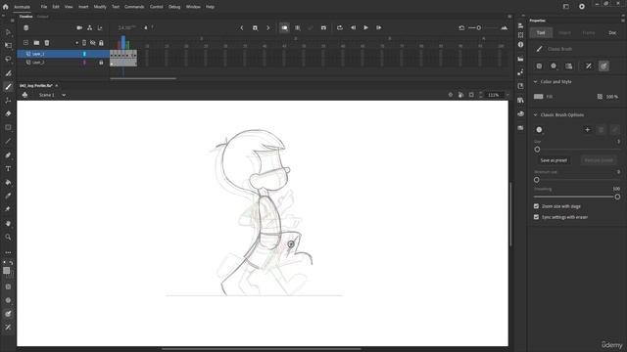Select the Text tool

click(8, 168)
